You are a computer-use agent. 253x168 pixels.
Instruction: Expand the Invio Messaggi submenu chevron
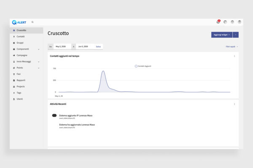point(39,62)
